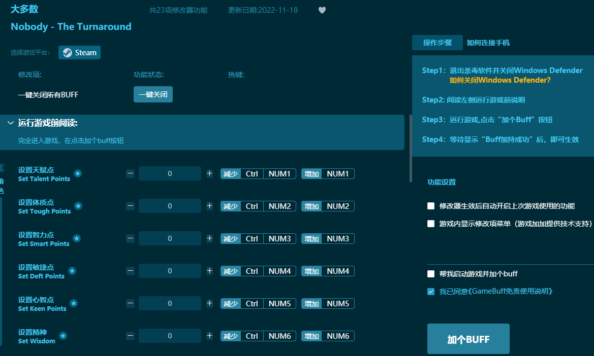Collapse the 运行游戏前阅读 section

tap(11, 123)
